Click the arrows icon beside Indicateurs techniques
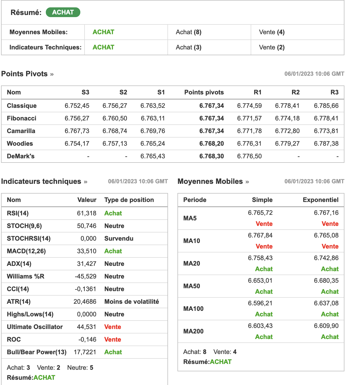346x385 pixels. pyautogui.click(x=86, y=182)
